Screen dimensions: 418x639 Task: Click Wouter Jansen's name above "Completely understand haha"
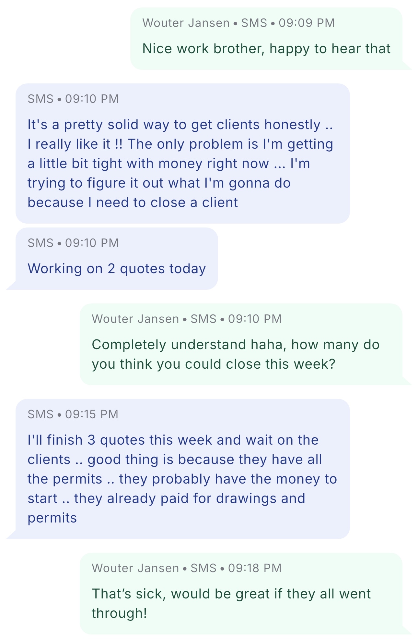pos(135,319)
